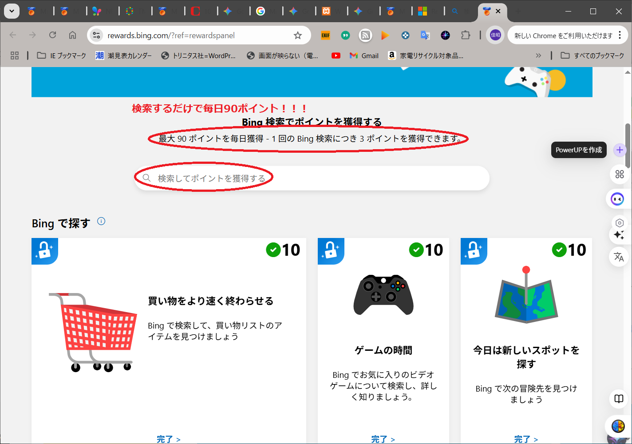
Task: Go back to the previous page
Action: [13, 35]
